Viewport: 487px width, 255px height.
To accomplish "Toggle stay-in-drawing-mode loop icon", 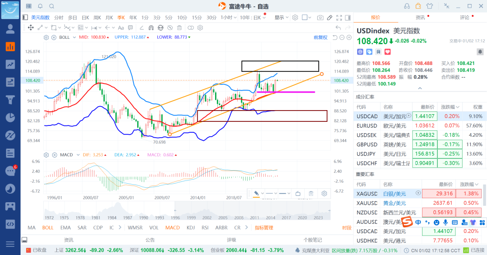I will tap(160, 28).
